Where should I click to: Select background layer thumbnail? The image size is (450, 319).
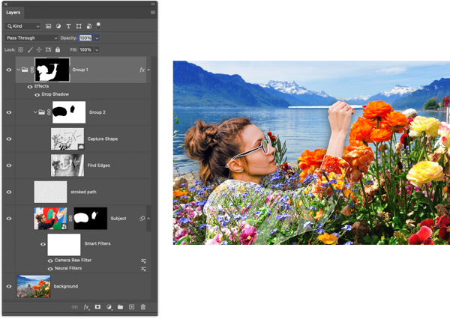[x=34, y=286]
